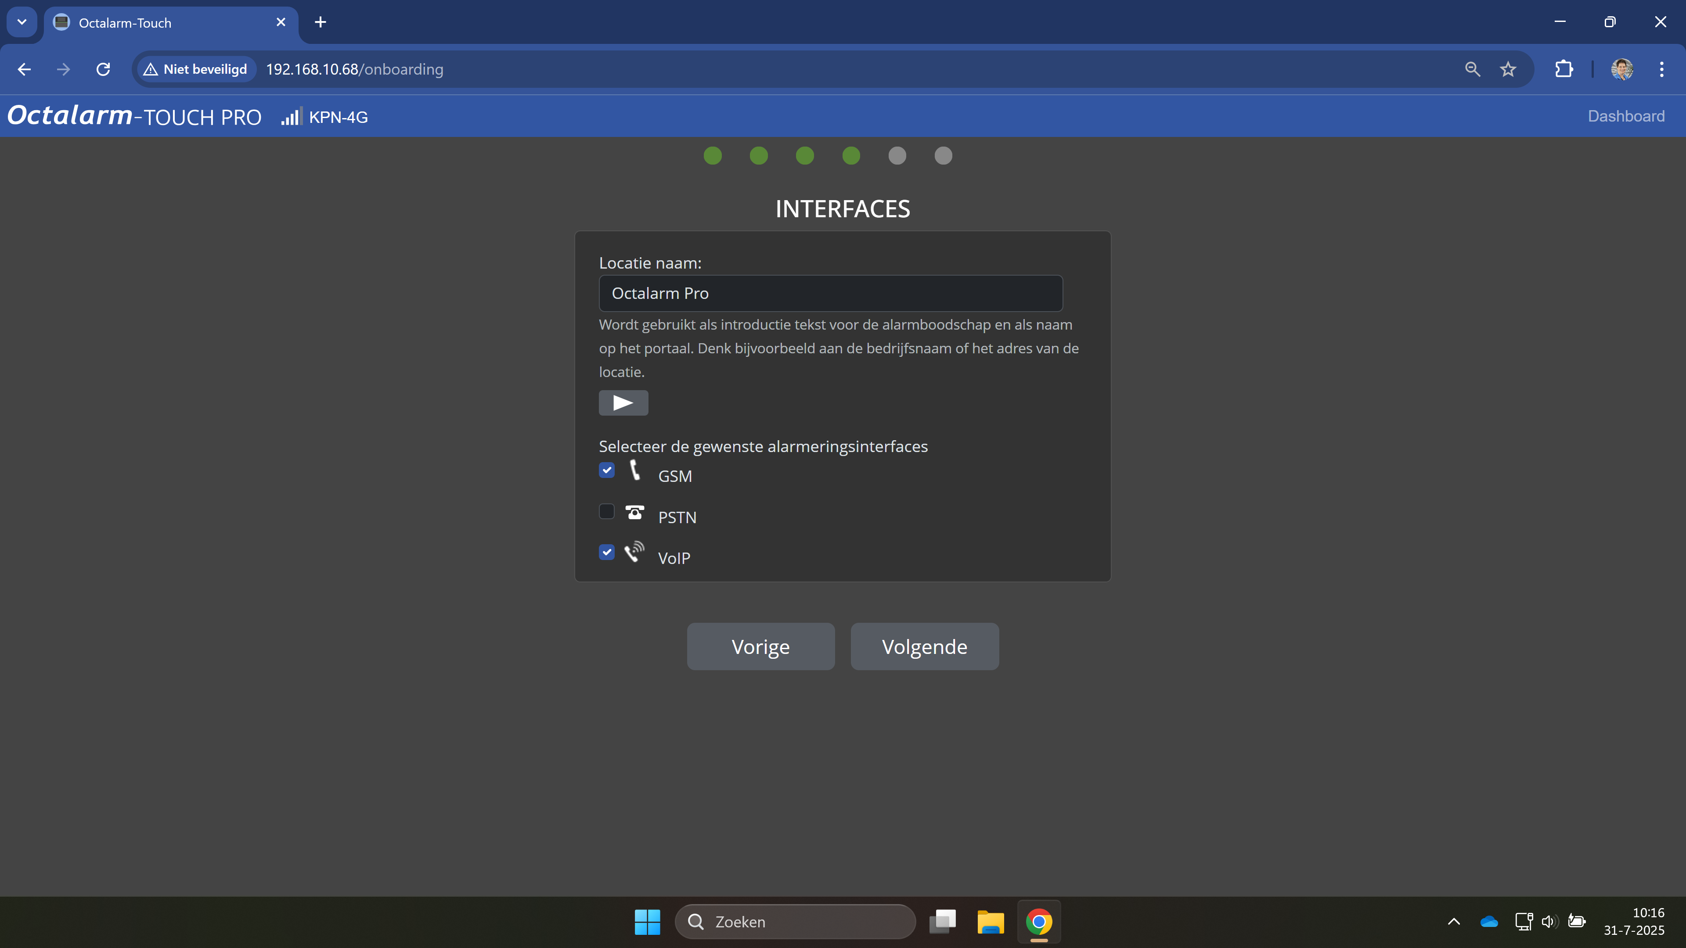Open the Chrome three-dot menu
This screenshot has height=948, width=1686.
click(1661, 69)
